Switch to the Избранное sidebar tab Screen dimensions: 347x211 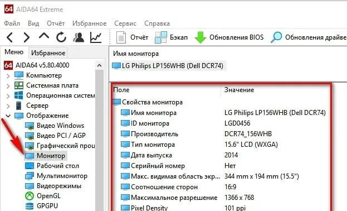(48, 53)
